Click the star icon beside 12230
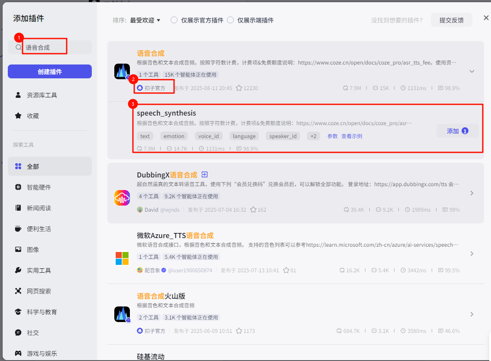 [239, 88]
